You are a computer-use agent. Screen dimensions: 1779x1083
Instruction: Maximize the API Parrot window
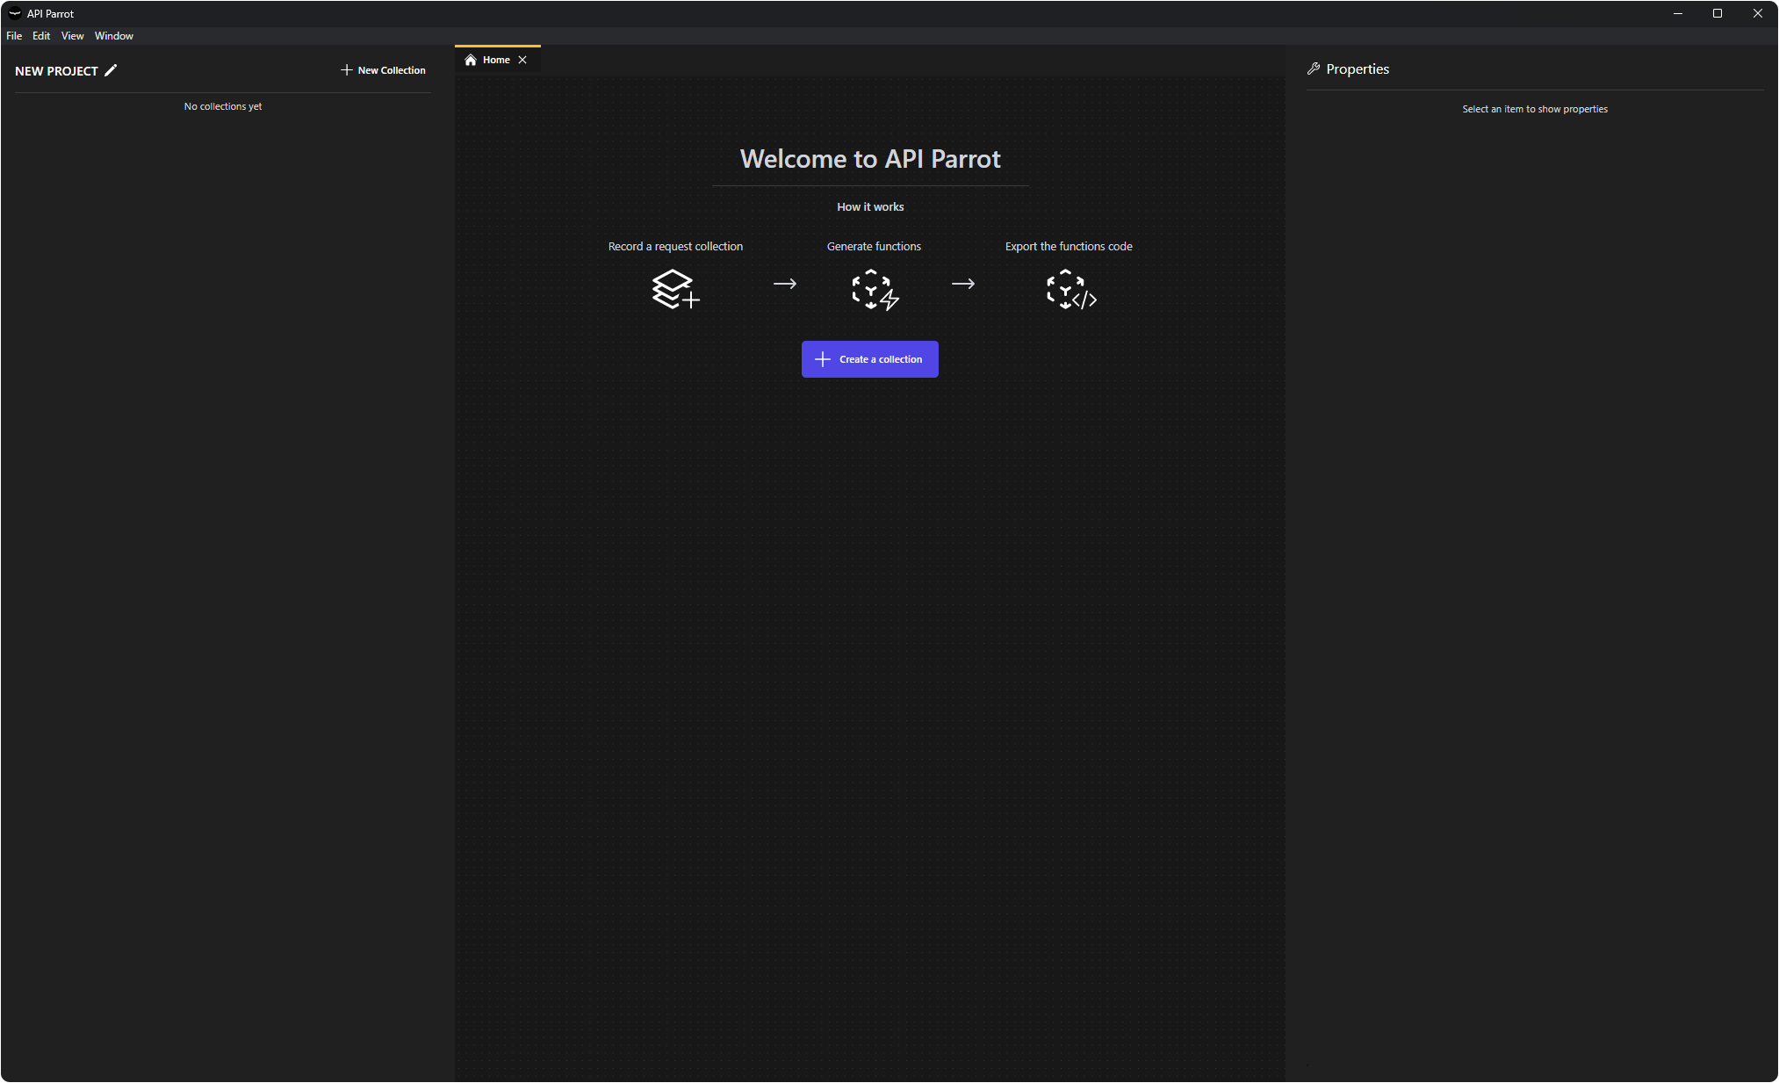1718,13
